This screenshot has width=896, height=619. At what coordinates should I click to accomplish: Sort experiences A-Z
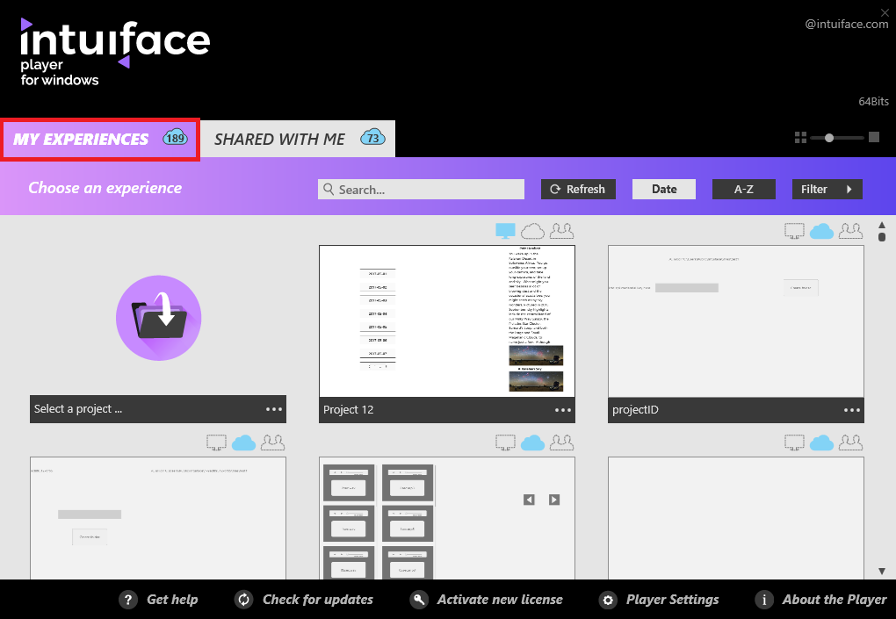tap(744, 189)
